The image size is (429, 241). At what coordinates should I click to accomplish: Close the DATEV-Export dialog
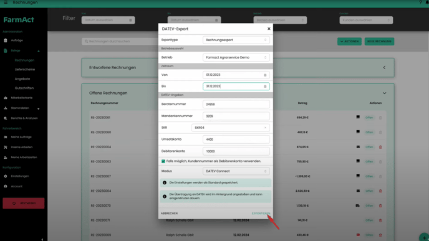(269, 29)
